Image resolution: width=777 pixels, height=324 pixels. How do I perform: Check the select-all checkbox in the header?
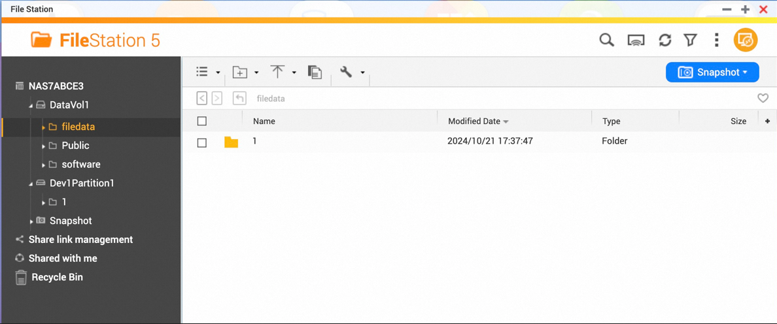tap(201, 121)
